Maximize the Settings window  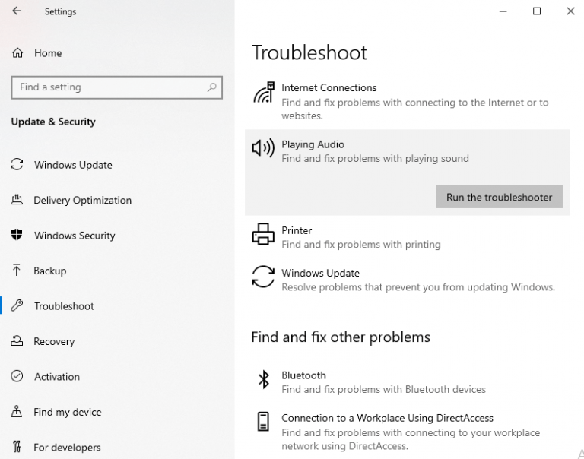(x=537, y=11)
